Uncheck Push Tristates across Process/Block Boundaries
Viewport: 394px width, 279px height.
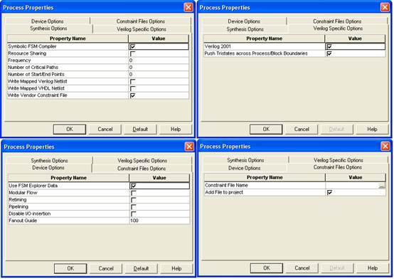pyautogui.click(x=329, y=53)
